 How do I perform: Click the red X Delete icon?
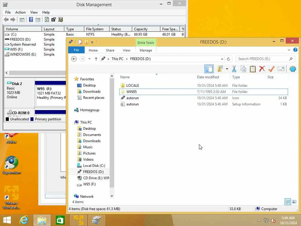[262, 69]
